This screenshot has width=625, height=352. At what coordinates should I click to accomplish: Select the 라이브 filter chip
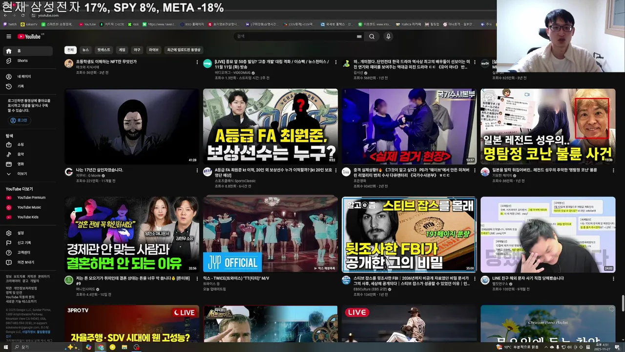click(154, 50)
